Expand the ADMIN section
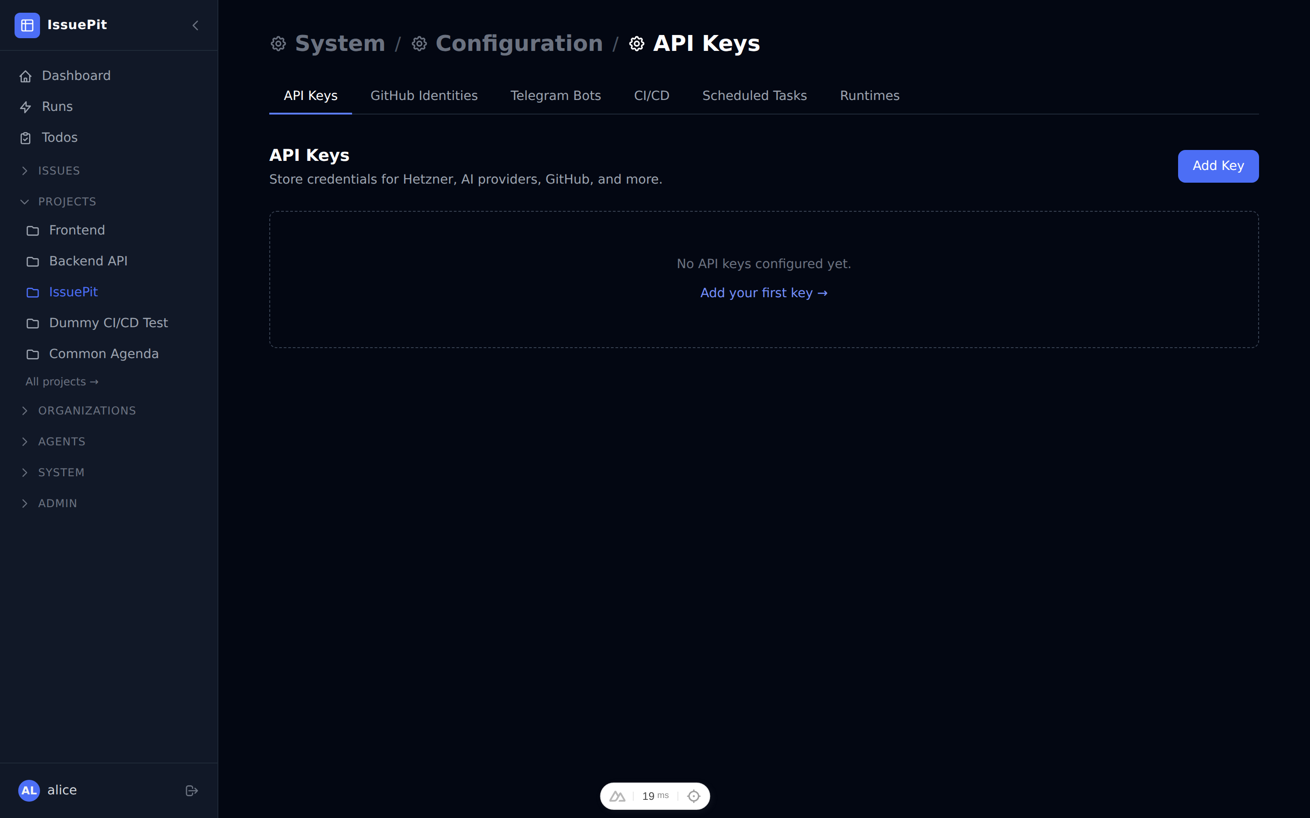The width and height of the screenshot is (1310, 818). click(x=25, y=503)
